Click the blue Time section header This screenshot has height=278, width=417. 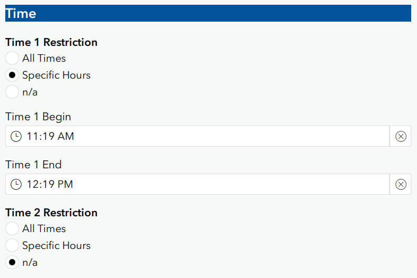pyautogui.click(x=208, y=13)
